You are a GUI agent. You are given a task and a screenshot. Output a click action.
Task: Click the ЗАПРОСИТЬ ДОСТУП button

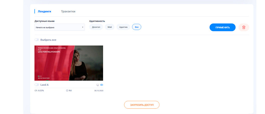142,105
